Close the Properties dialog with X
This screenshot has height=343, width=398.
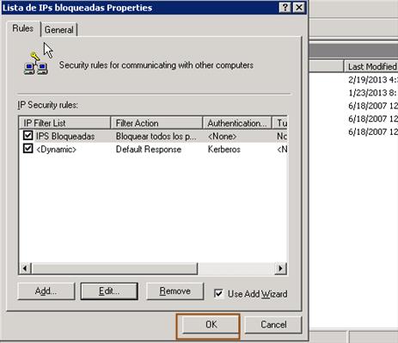click(x=299, y=7)
